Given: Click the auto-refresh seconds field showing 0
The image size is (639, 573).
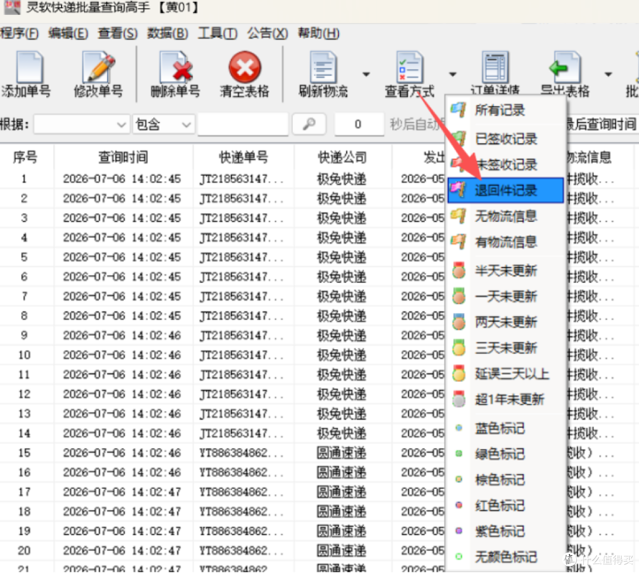Looking at the screenshot, I should [x=359, y=124].
